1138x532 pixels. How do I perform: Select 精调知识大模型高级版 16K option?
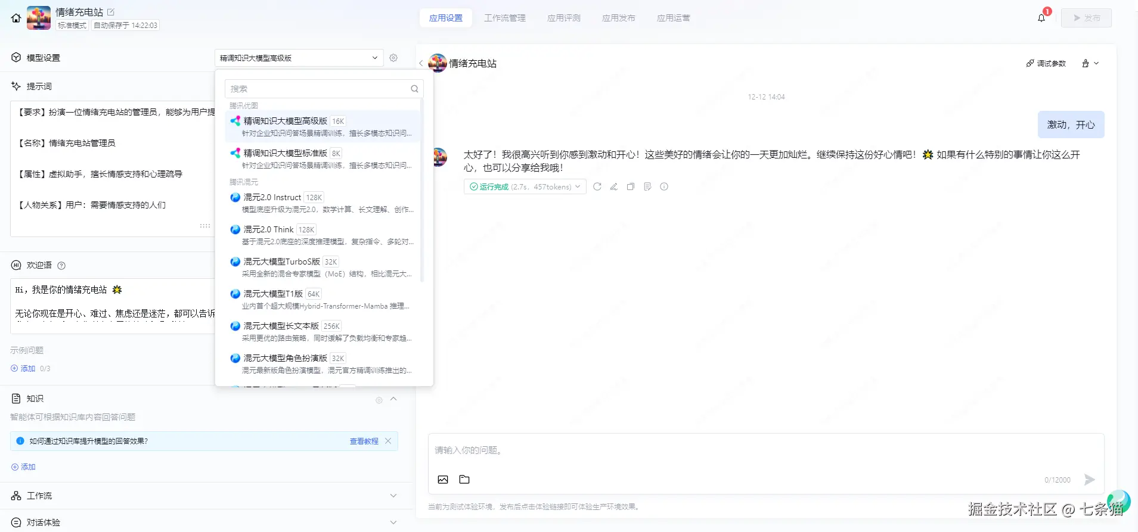coord(323,126)
